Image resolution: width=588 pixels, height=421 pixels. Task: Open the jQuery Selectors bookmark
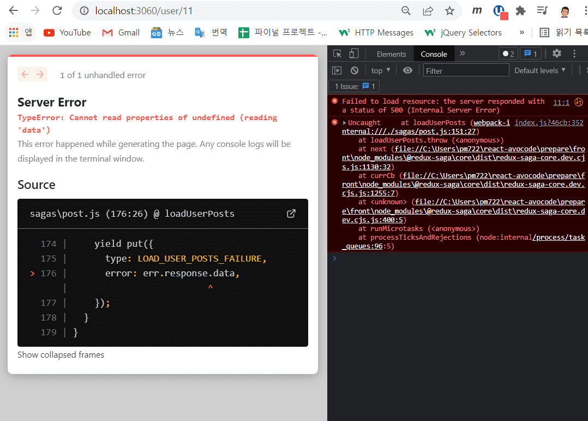click(463, 33)
